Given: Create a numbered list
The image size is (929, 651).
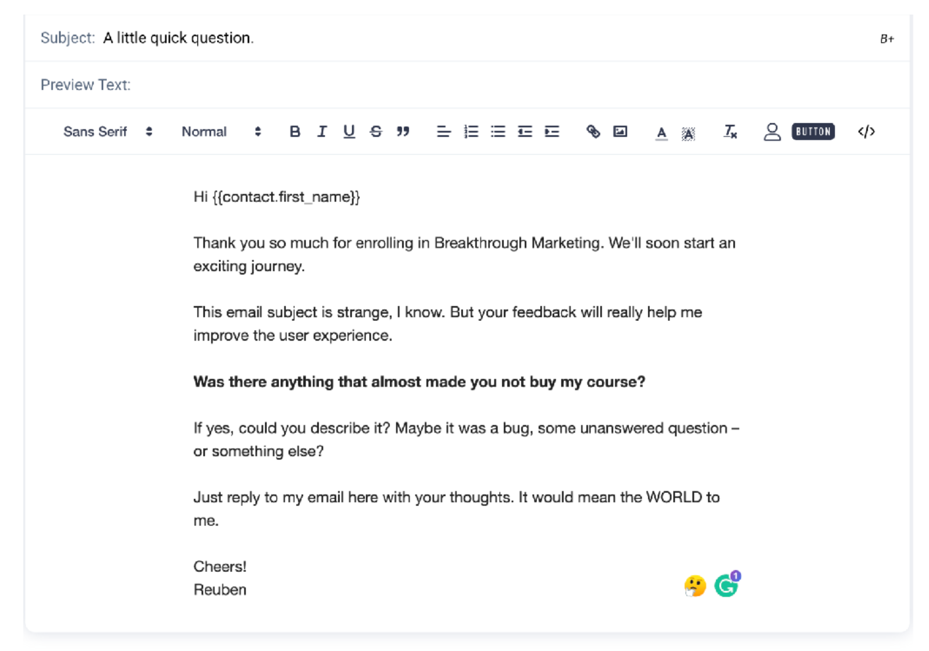Looking at the screenshot, I should click(471, 132).
